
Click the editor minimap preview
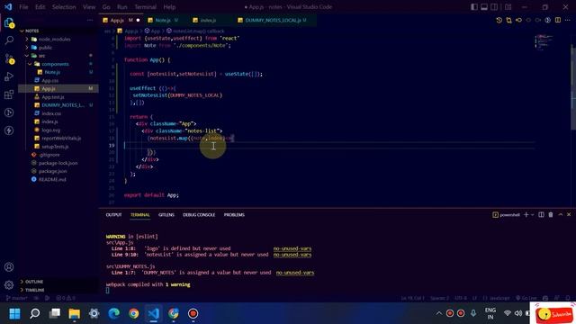click(544, 41)
